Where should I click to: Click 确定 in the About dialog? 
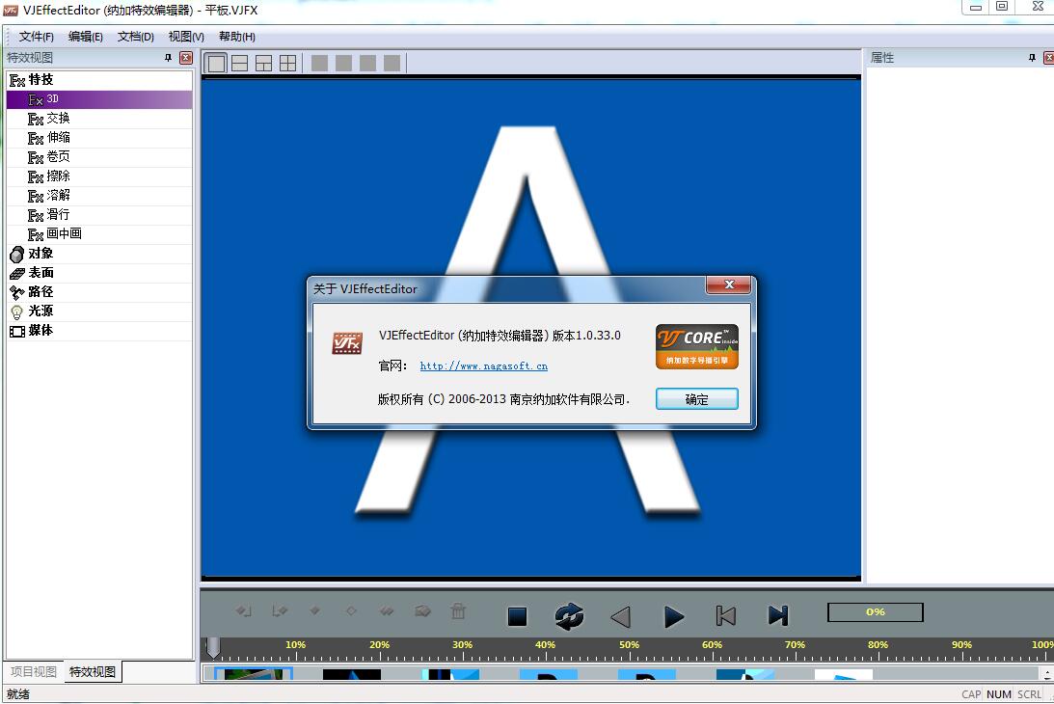[696, 399]
